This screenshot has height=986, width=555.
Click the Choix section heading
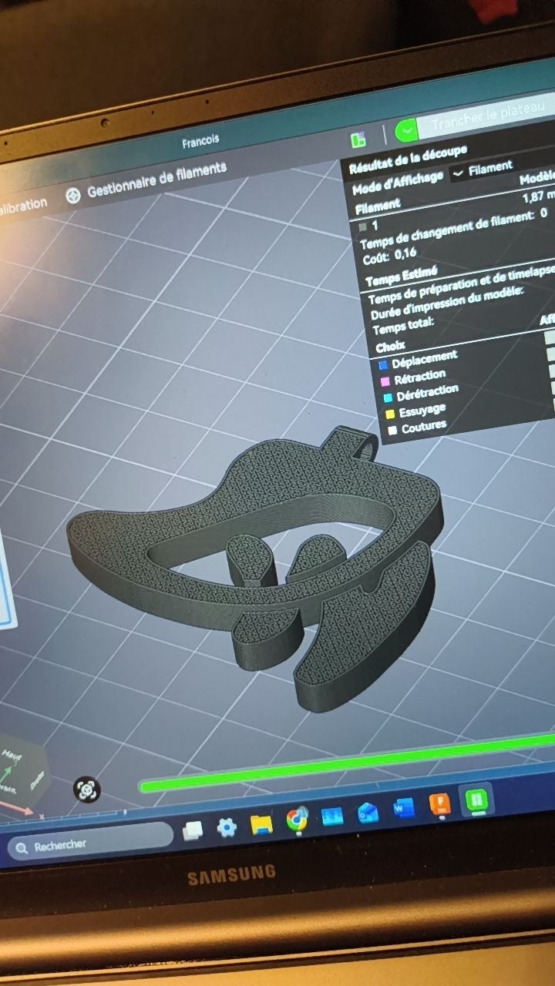point(390,346)
